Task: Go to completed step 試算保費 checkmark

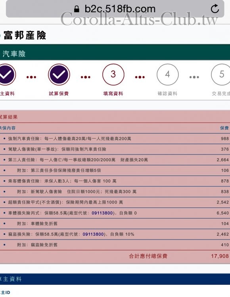Action: (x=59, y=74)
